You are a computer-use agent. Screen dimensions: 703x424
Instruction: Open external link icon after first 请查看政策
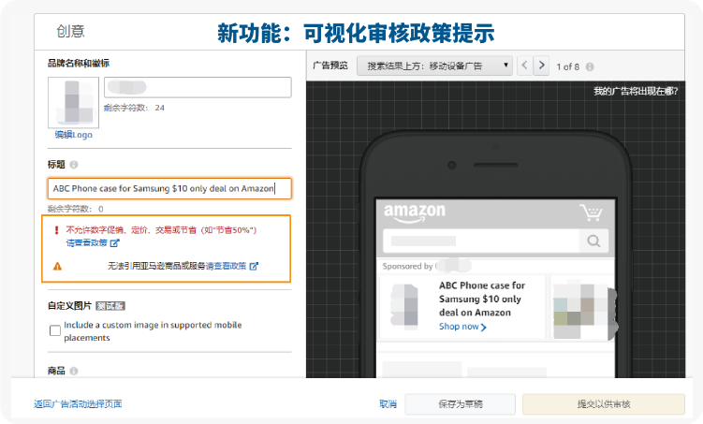[115, 243]
